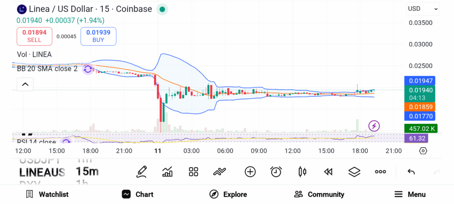The width and height of the screenshot is (454, 204).
Task: Open the object tree layers icon
Action: (354, 172)
